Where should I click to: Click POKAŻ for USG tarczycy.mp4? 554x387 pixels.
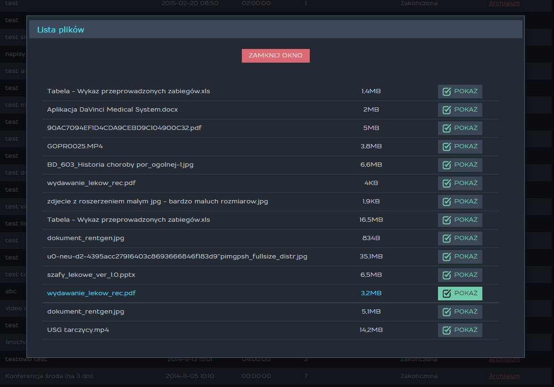coord(460,330)
